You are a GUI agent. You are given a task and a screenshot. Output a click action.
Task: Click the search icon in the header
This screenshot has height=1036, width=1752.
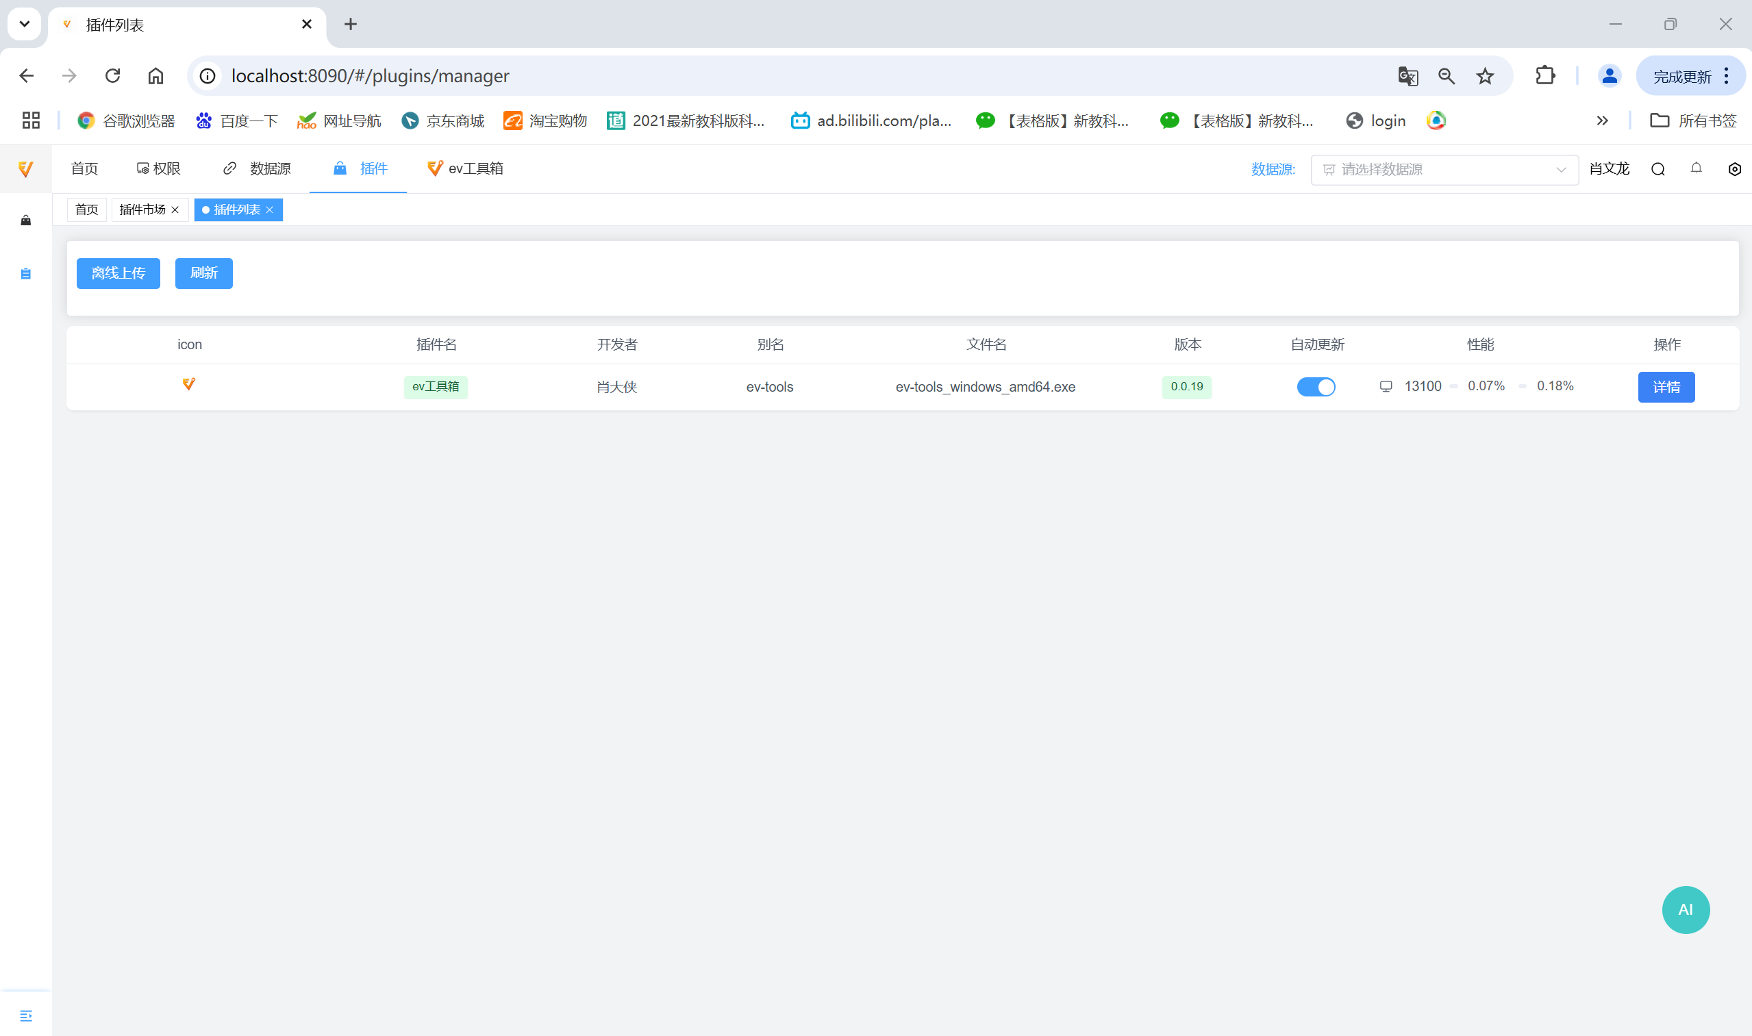click(x=1657, y=169)
